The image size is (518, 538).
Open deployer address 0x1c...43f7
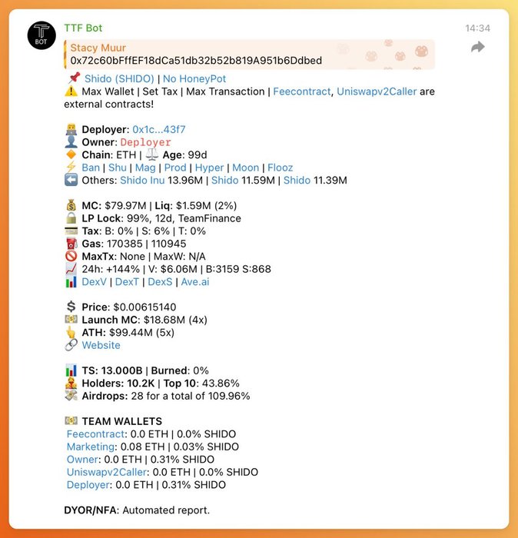pos(159,129)
